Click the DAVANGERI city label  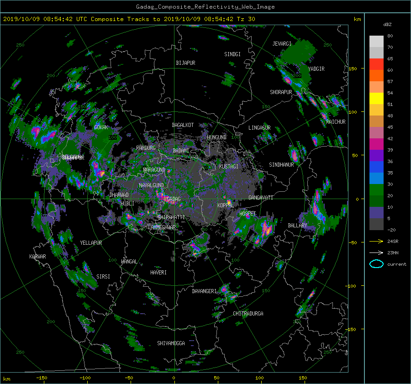204,291
